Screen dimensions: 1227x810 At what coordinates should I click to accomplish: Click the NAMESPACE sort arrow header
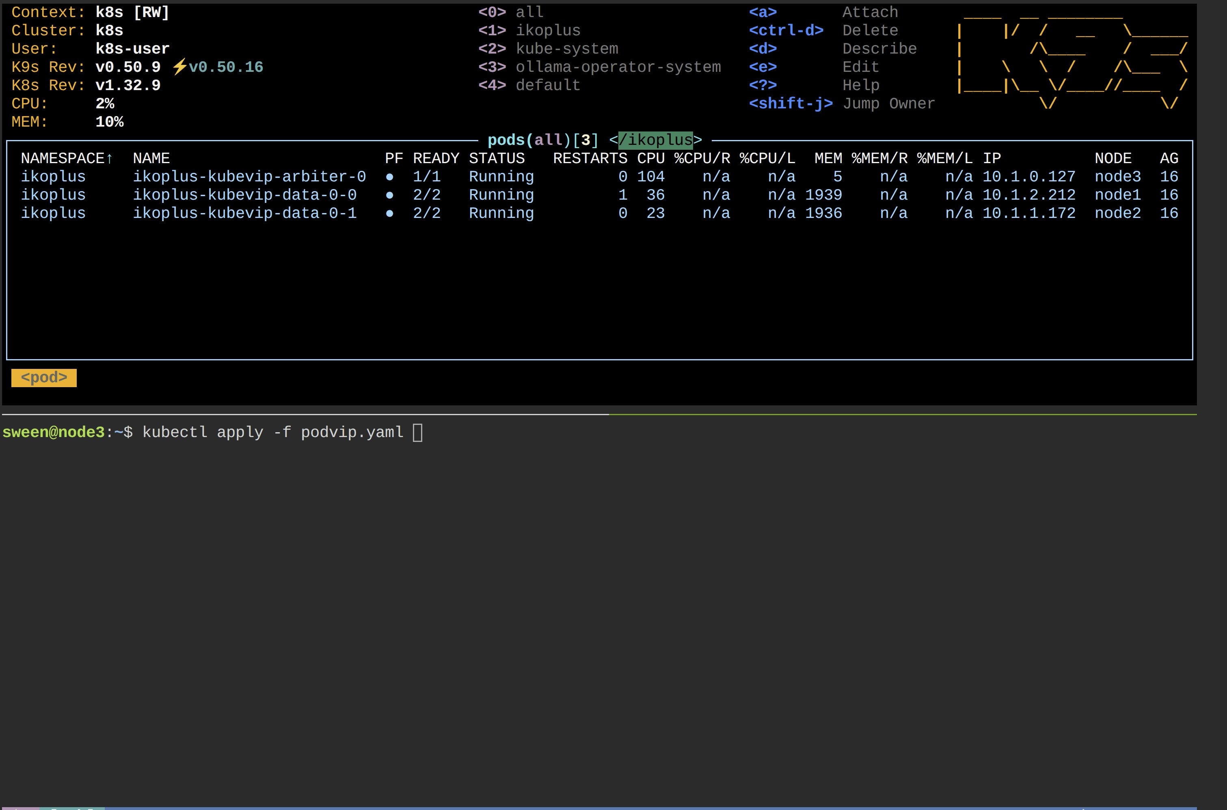67,158
